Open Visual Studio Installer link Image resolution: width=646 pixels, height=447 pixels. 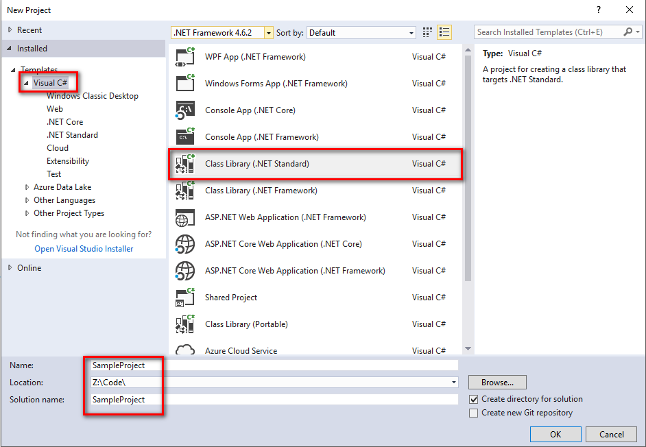click(x=84, y=249)
